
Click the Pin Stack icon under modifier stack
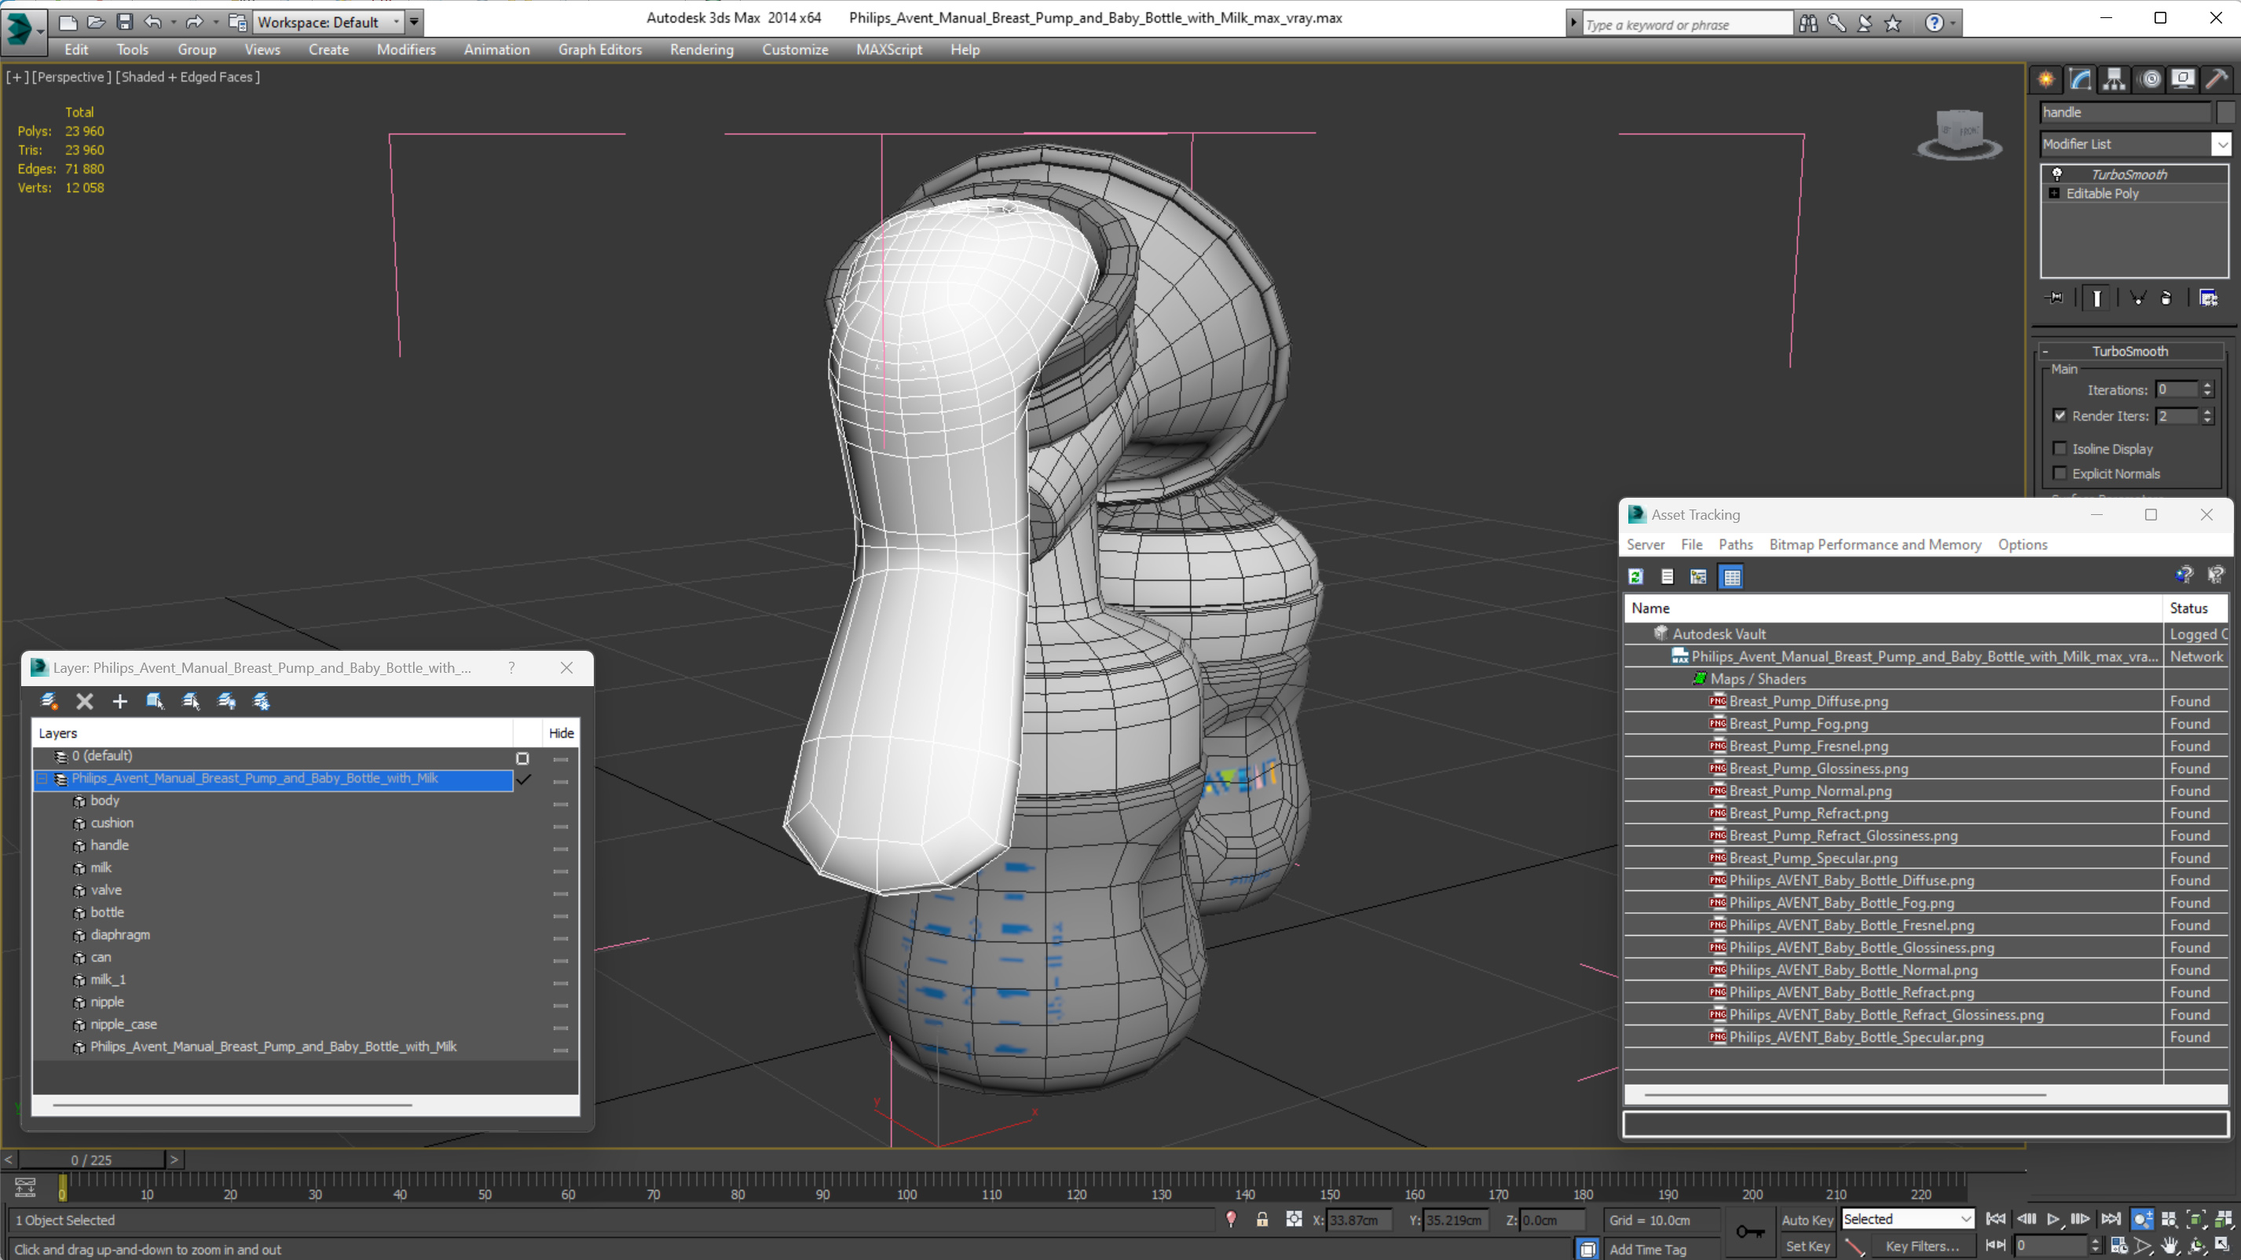point(2055,298)
